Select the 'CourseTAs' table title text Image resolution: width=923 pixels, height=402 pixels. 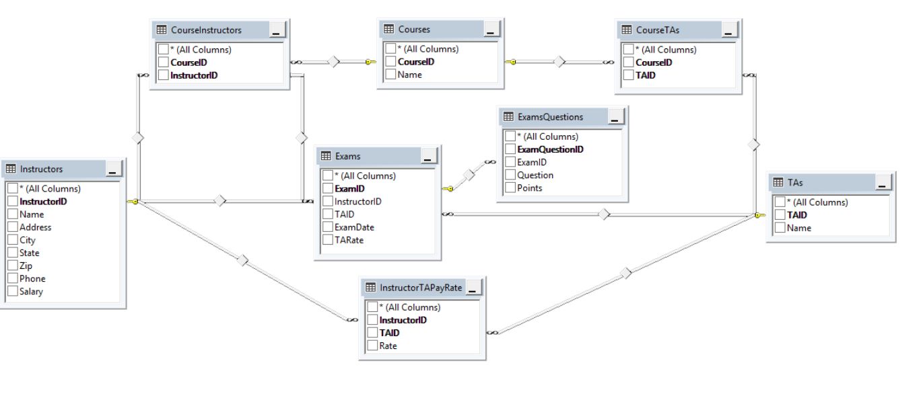658,30
